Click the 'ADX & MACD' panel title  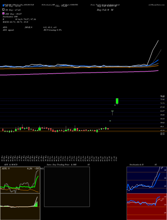(11, 165)
